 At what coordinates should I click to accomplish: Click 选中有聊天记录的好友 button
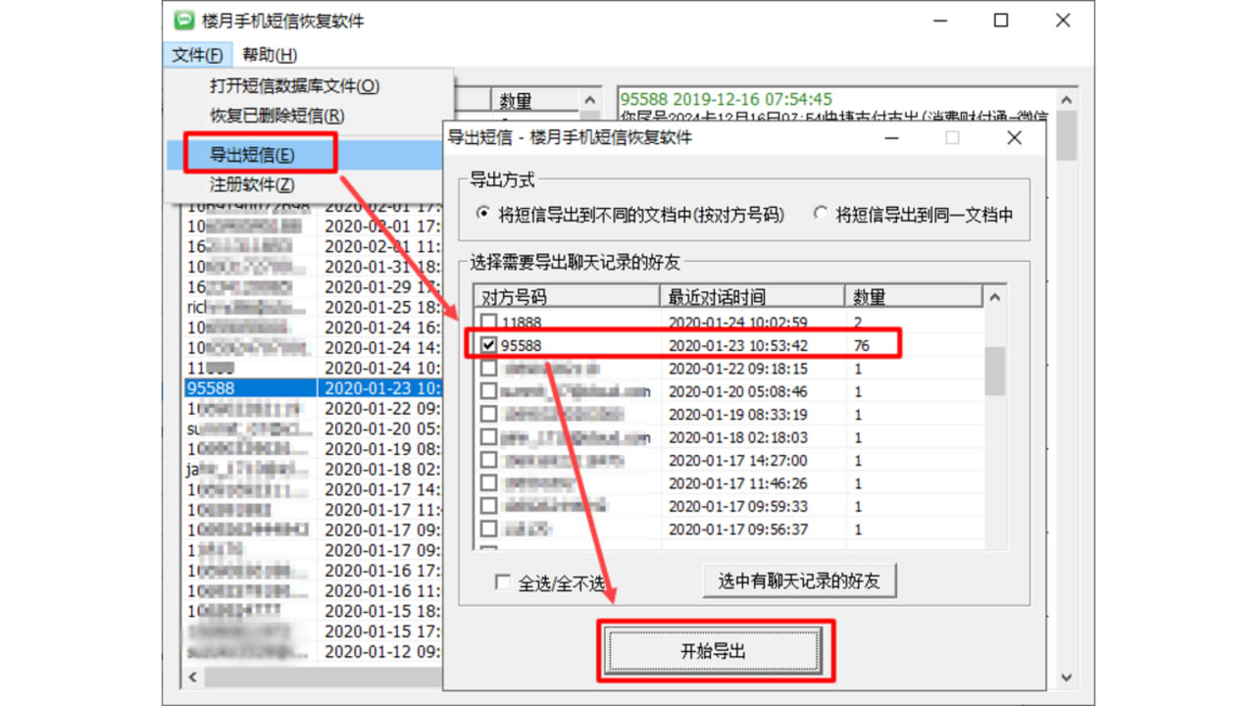[799, 580]
